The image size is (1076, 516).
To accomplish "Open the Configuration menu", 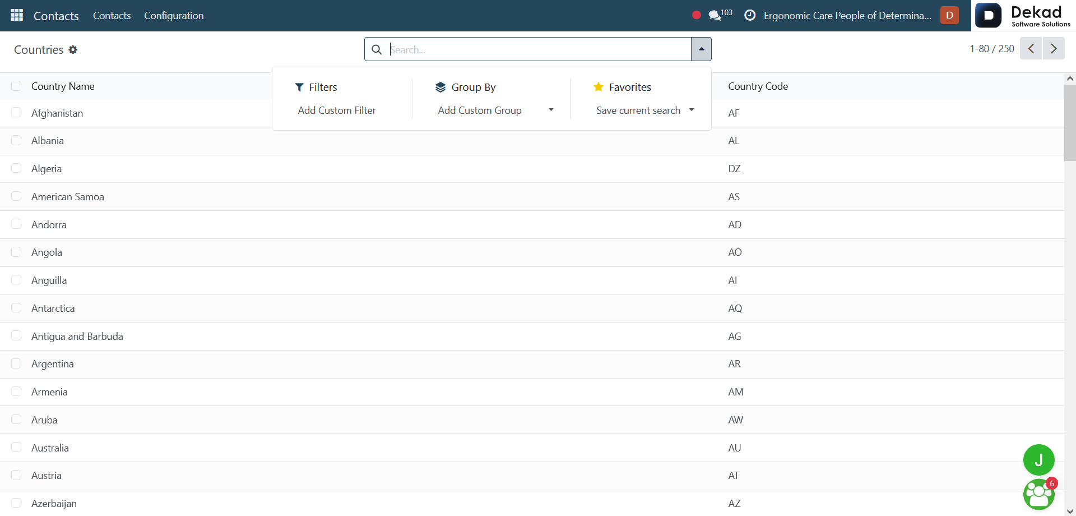I will pyautogui.click(x=174, y=16).
